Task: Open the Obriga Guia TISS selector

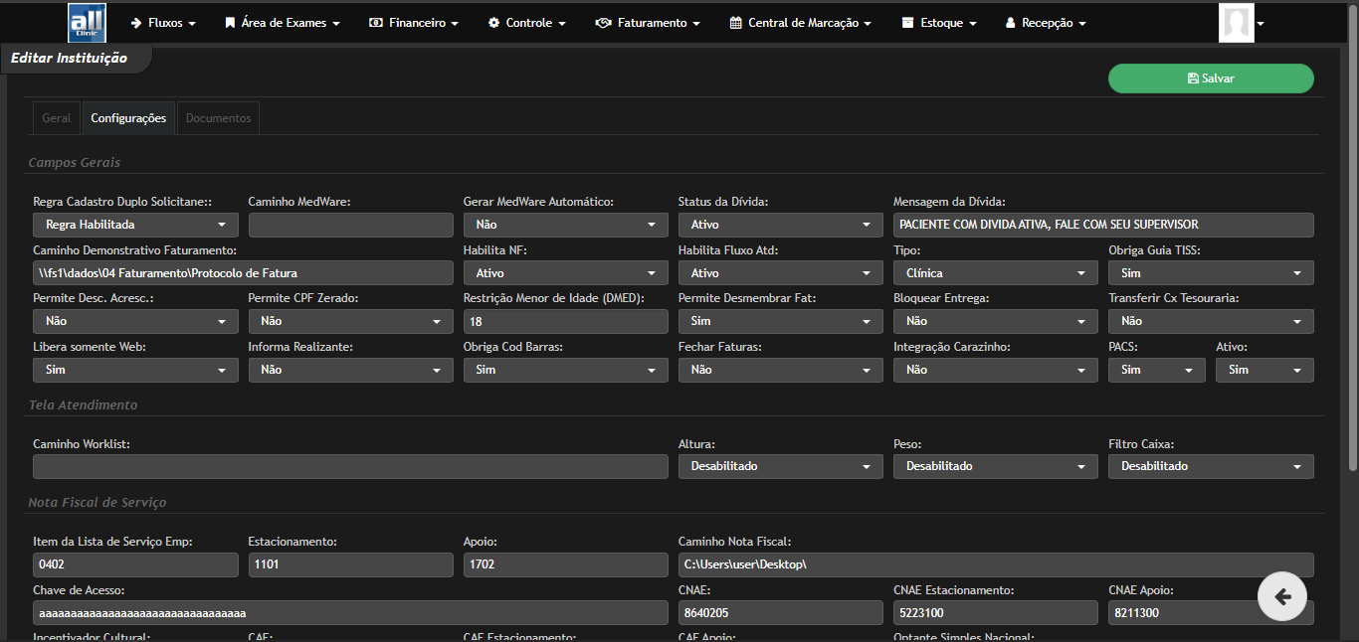Action: pos(1210,272)
